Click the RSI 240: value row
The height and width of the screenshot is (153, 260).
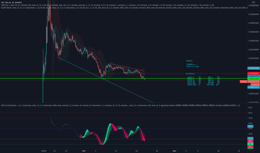click(x=213, y=85)
